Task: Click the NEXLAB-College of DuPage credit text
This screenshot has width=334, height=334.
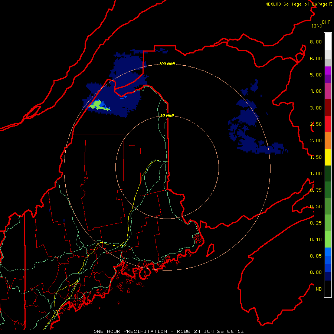Action: (x=298, y=4)
